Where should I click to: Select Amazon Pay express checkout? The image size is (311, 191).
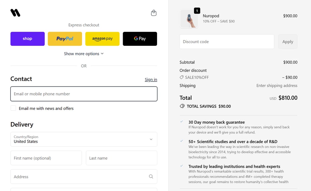pos(102,39)
